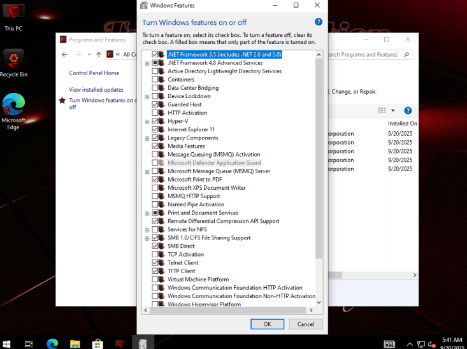Screen dimensions: 467x349
Task: Click the Microsoft Defender Application Guard icon
Action: pyautogui.click(x=161, y=162)
